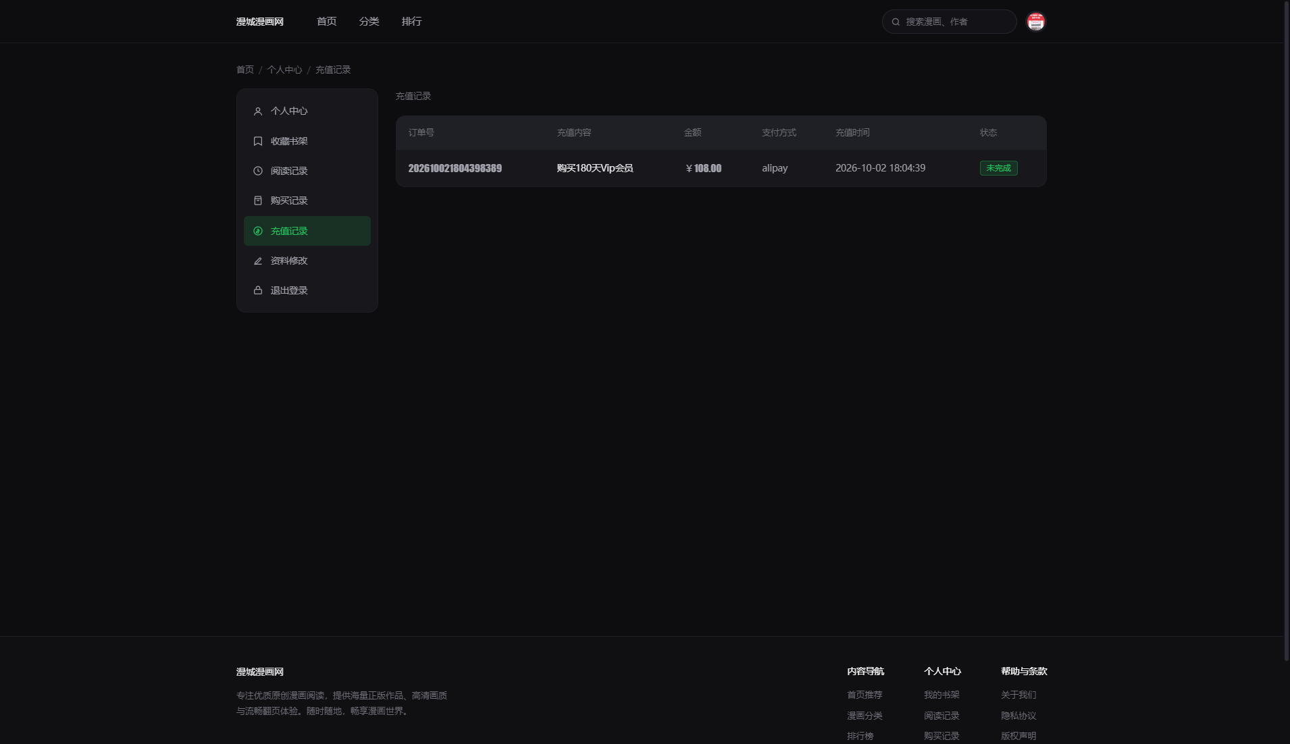Screen dimensions: 1290x744
Task: Click the 未完成 status tag
Action: (x=998, y=168)
